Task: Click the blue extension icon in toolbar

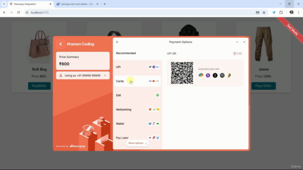Action: click(x=274, y=13)
